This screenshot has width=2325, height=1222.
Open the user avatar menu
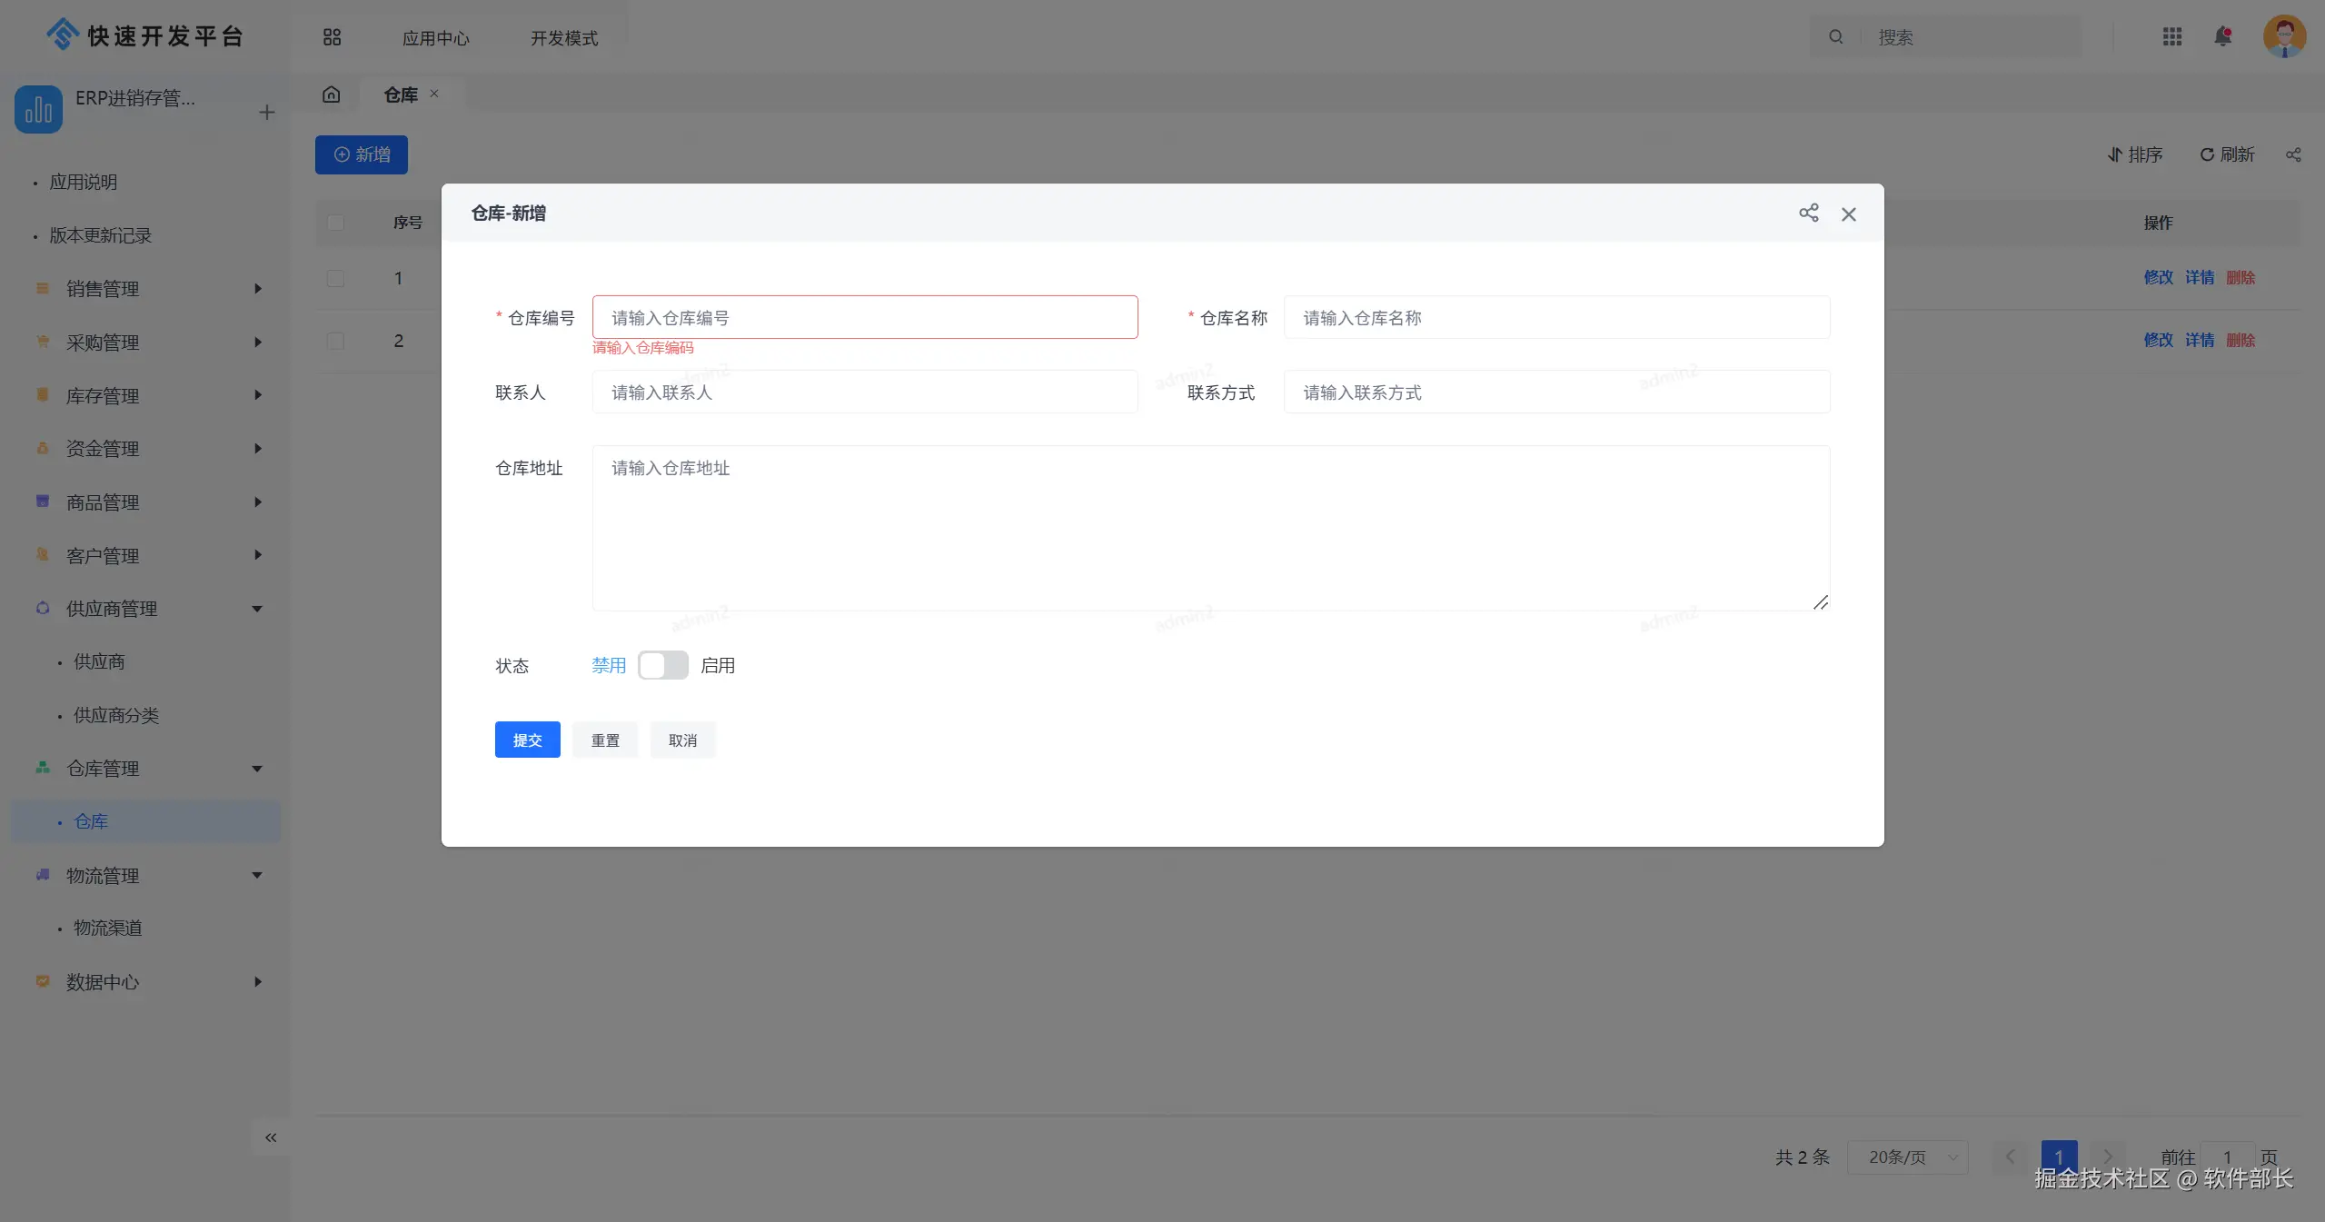click(x=2284, y=36)
